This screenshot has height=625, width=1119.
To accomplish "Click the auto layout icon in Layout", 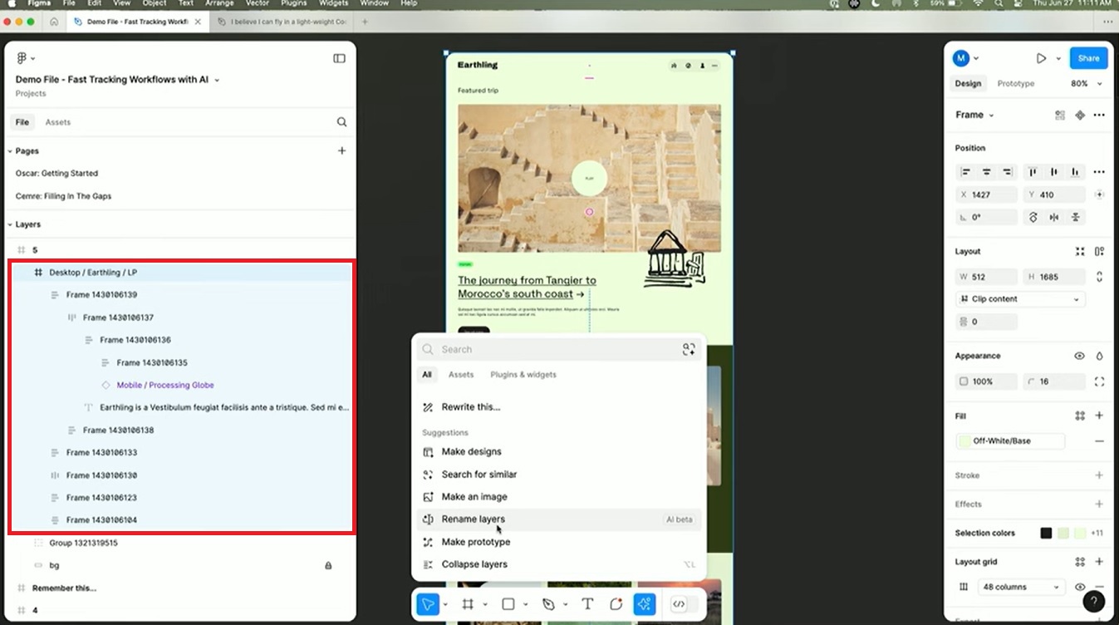I will coord(1099,251).
